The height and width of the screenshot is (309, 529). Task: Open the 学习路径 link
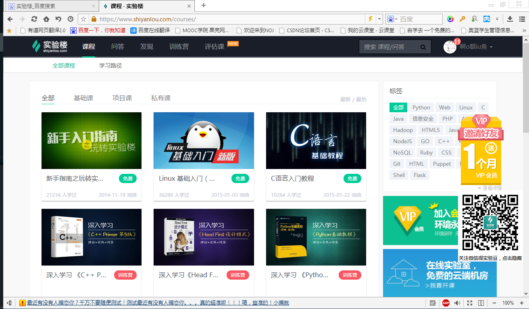pos(110,65)
